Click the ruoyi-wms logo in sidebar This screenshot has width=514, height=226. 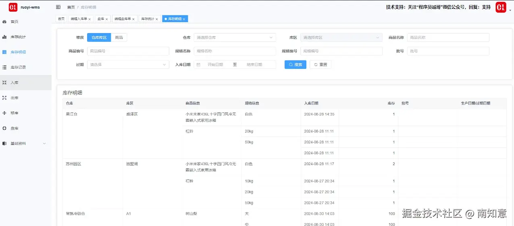point(13,7)
